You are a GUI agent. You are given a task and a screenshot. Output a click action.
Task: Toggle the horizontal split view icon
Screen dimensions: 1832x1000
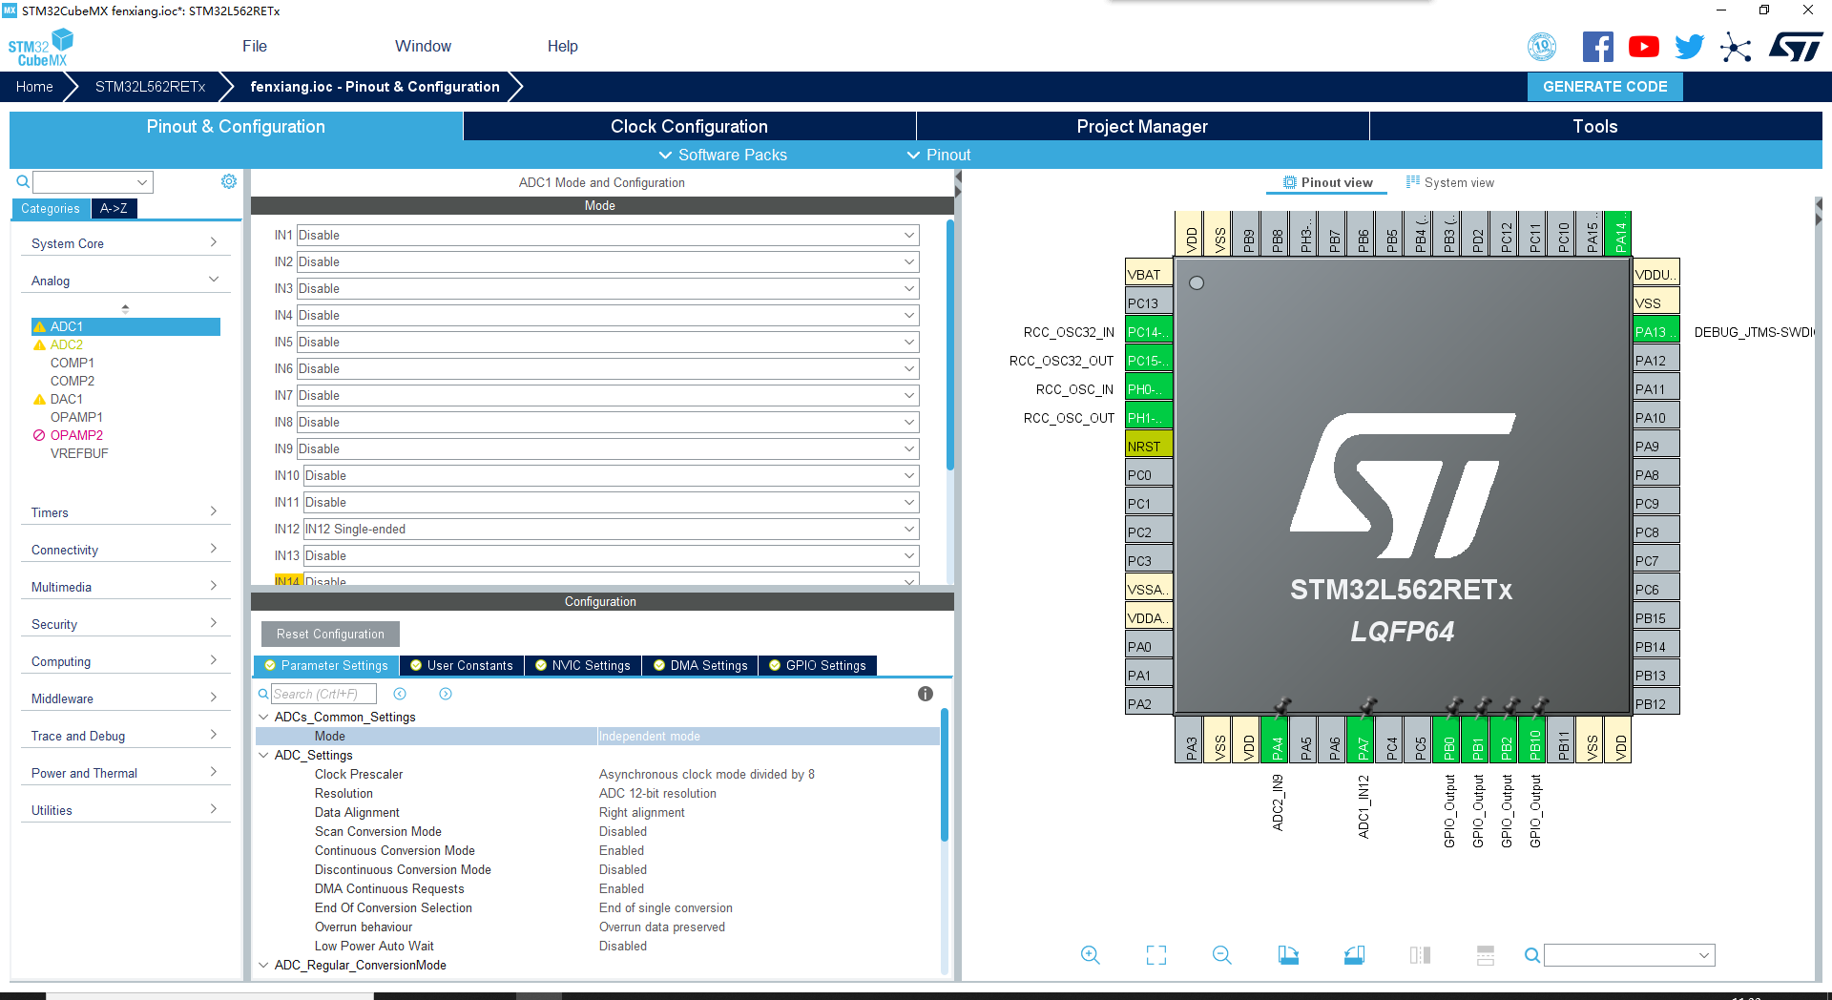[x=1486, y=955]
